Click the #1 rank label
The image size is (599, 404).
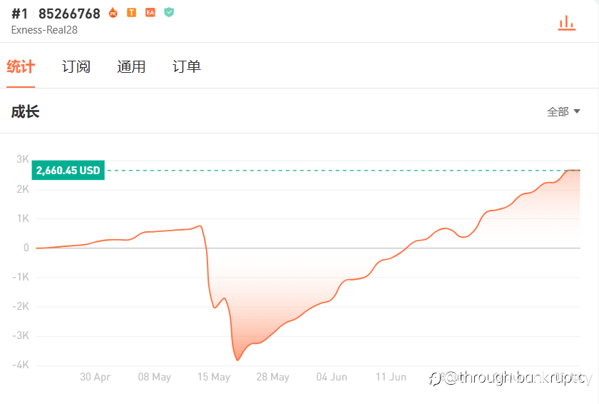(x=19, y=14)
